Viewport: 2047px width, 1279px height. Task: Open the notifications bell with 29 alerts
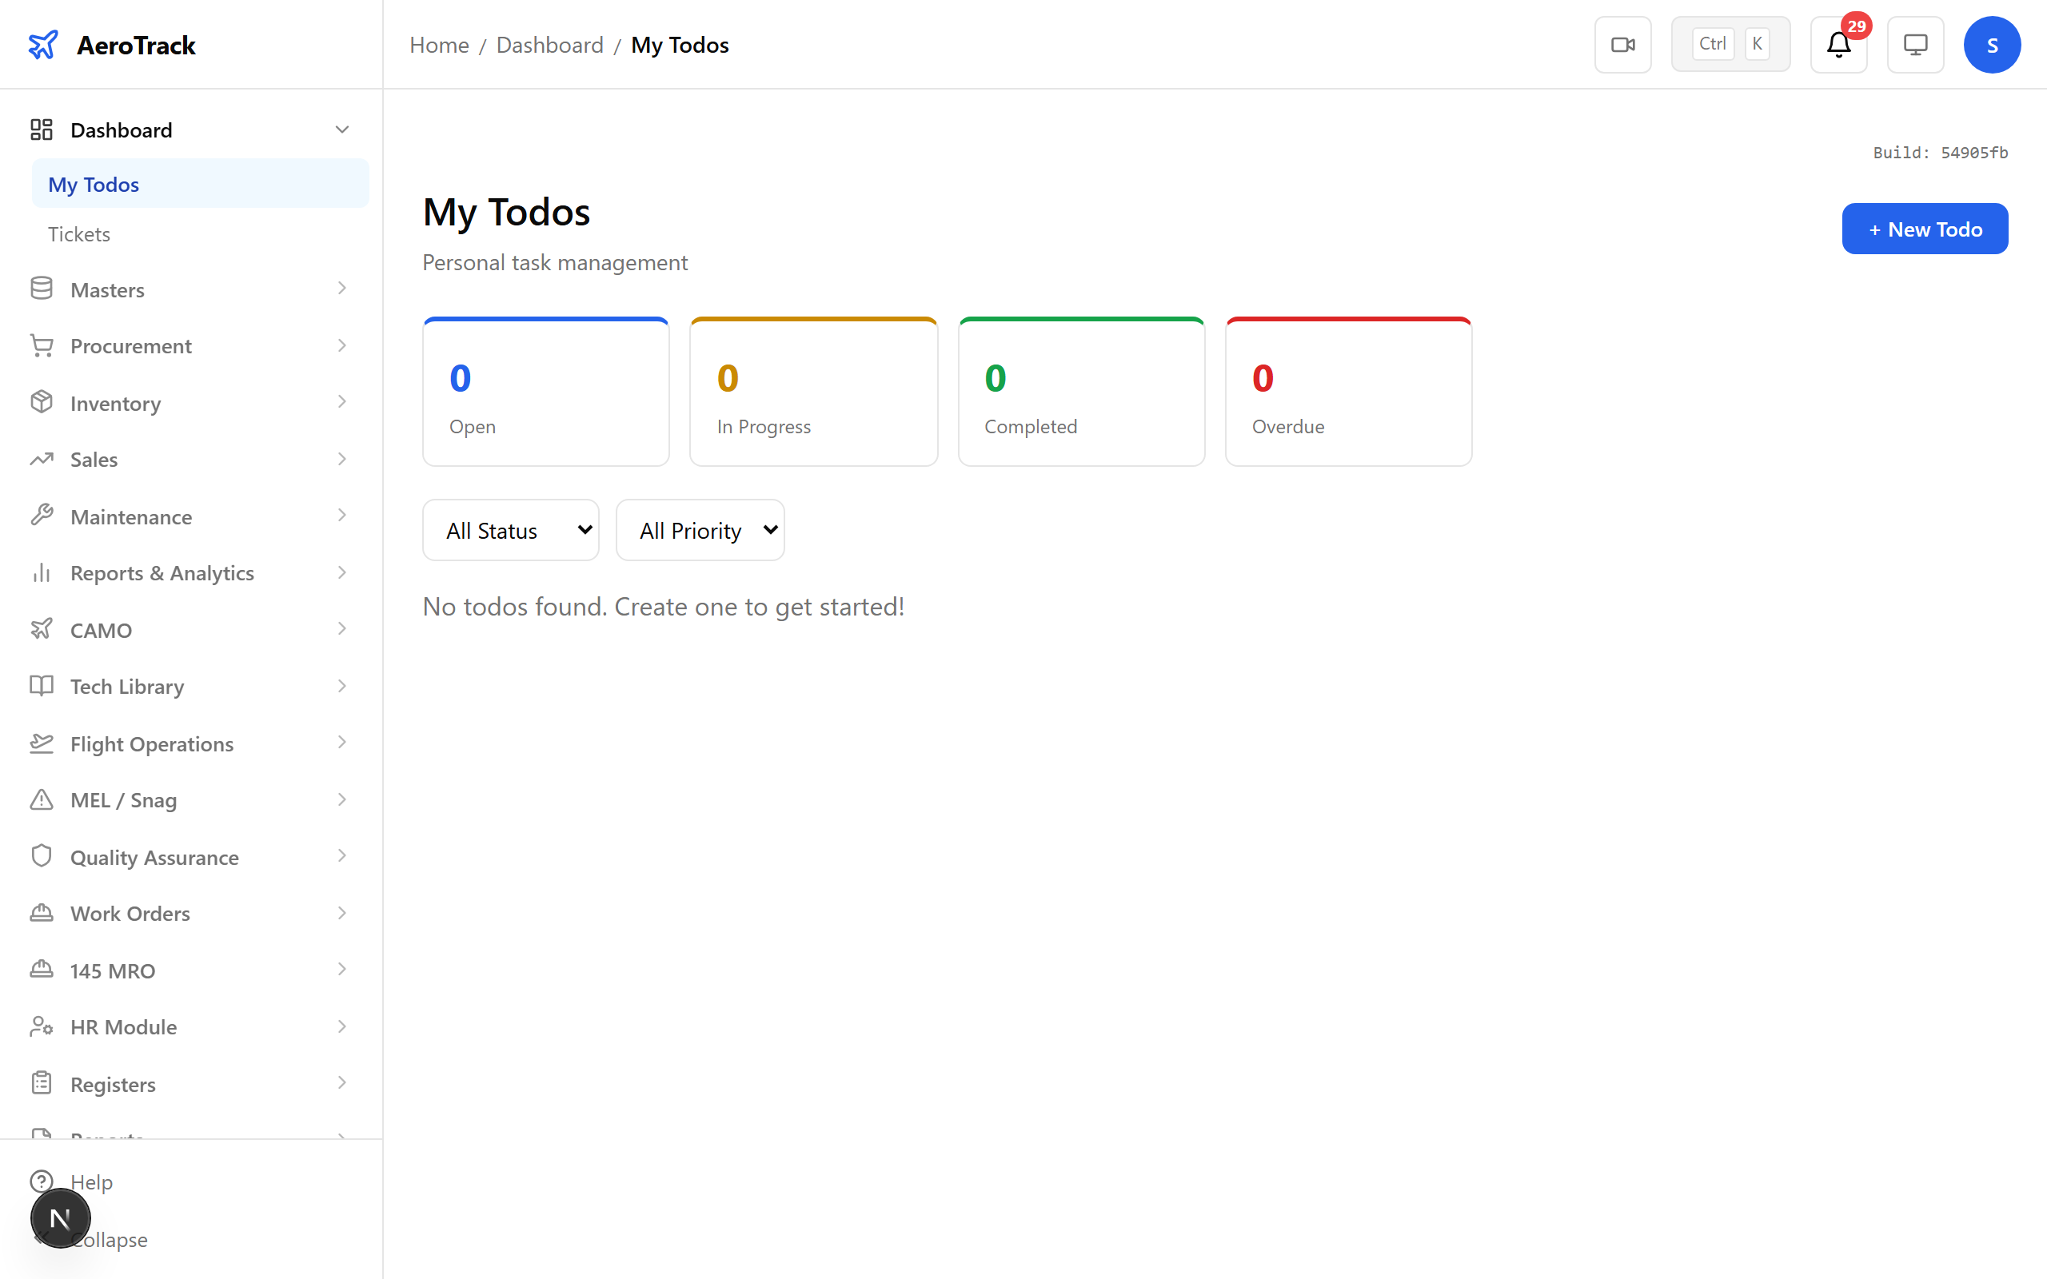(x=1838, y=44)
